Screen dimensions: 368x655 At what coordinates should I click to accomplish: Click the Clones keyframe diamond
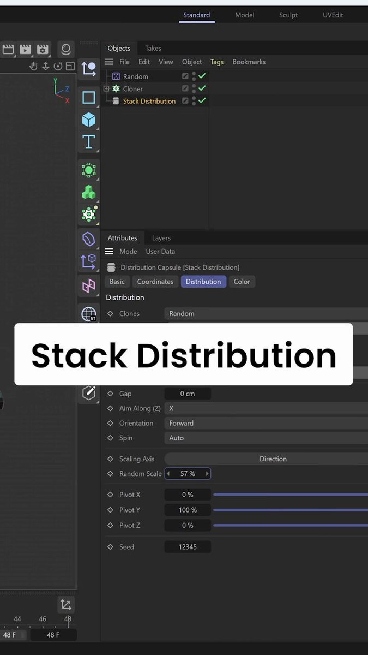110,314
